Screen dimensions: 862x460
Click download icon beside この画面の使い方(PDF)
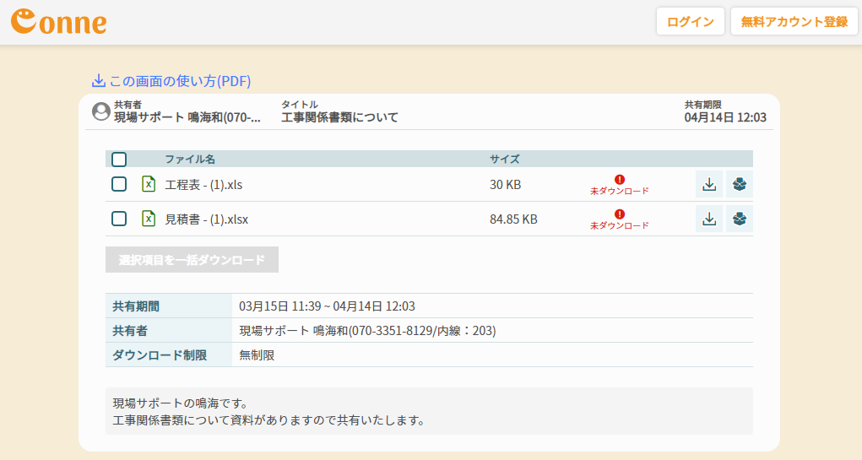click(99, 81)
